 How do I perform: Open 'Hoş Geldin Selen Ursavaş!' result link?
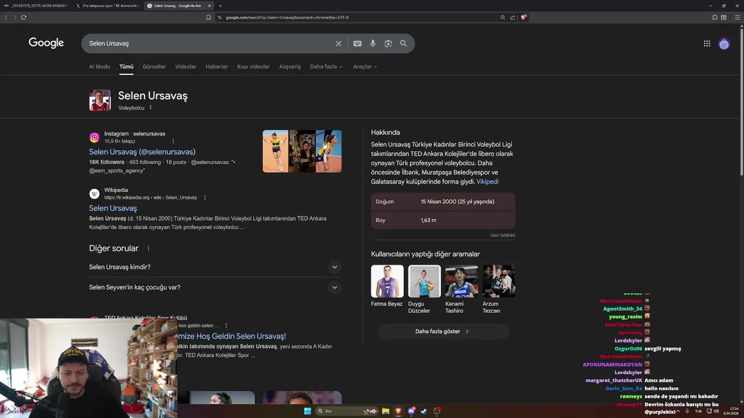tap(231, 336)
